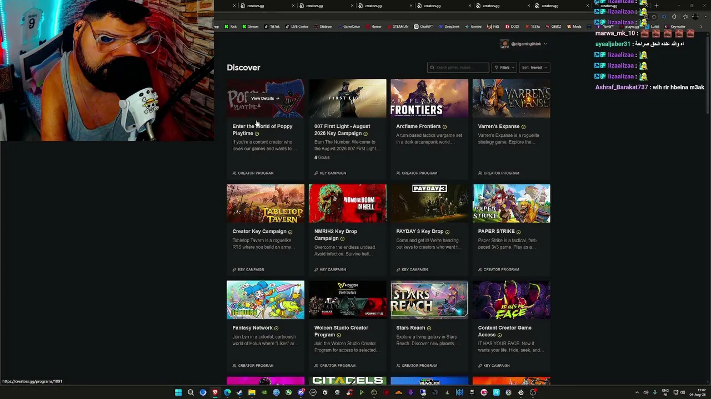Open the Kick bookmark
The image size is (711, 399).
(231, 27)
